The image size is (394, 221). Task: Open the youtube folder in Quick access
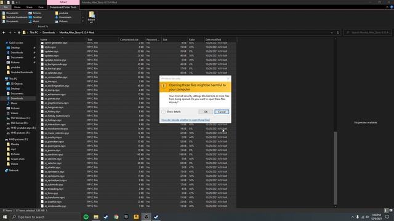click(15, 68)
